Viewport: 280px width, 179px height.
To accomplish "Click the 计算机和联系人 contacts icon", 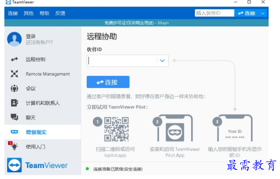I will click(14, 103).
